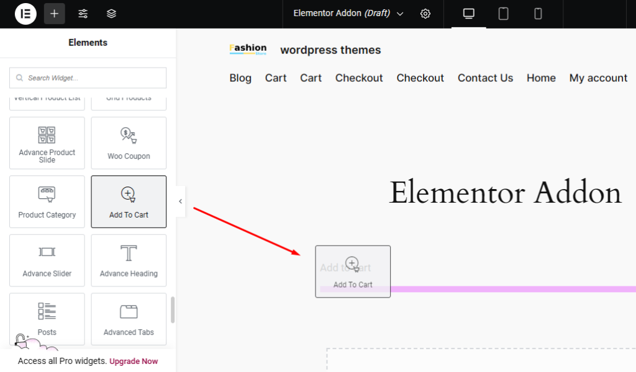Expand the Elementor Addon (Draft) document dropdown
Viewport: 636px width, 372px height.
(x=348, y=14)
